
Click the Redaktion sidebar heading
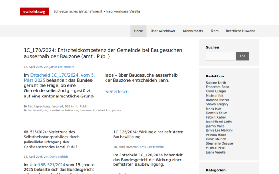[215, 76]
